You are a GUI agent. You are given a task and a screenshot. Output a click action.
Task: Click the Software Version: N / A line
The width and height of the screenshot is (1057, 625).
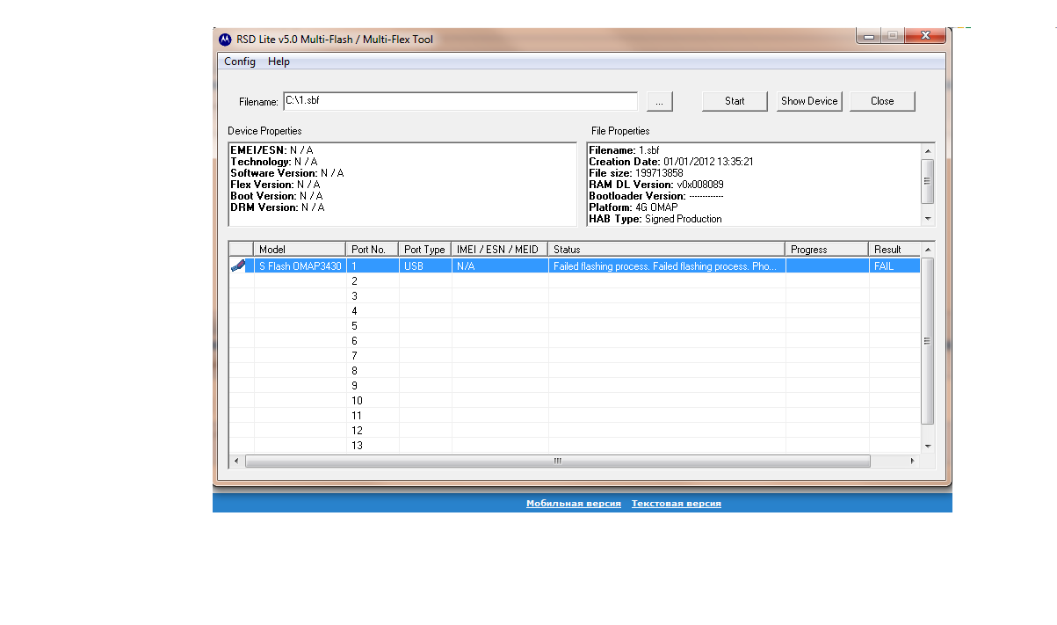click(287, 173)
